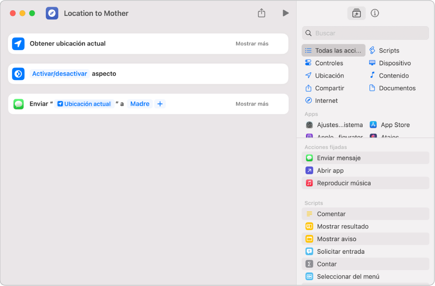
Task: Click the aspecto action icon
Action: click(x=18, y=74)
